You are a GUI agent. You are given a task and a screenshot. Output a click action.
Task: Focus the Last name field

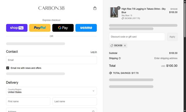pyautogui.click(x=75, y=101)
